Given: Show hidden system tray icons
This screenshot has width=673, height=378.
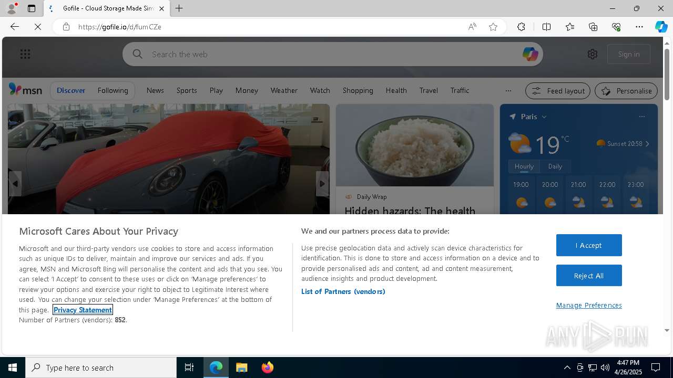Looking at the screenshot, I should 567,367.
